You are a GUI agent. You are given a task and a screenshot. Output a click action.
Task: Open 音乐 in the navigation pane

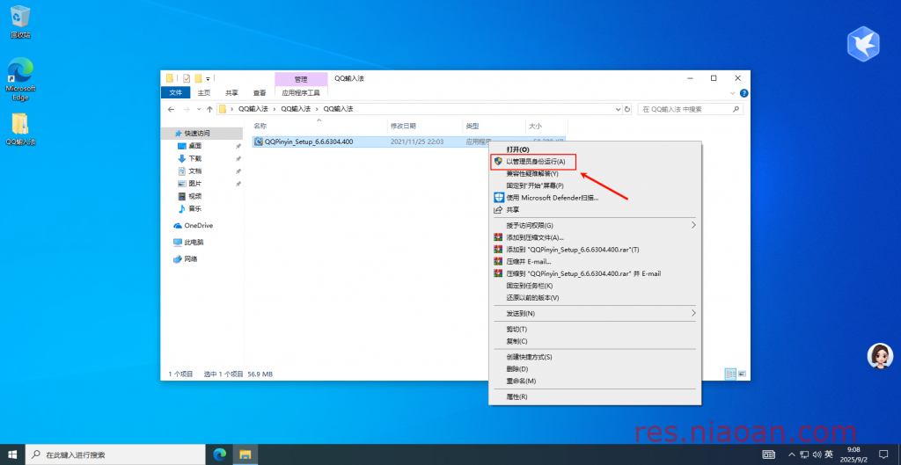pyautogui.click(x=194, y=209)
